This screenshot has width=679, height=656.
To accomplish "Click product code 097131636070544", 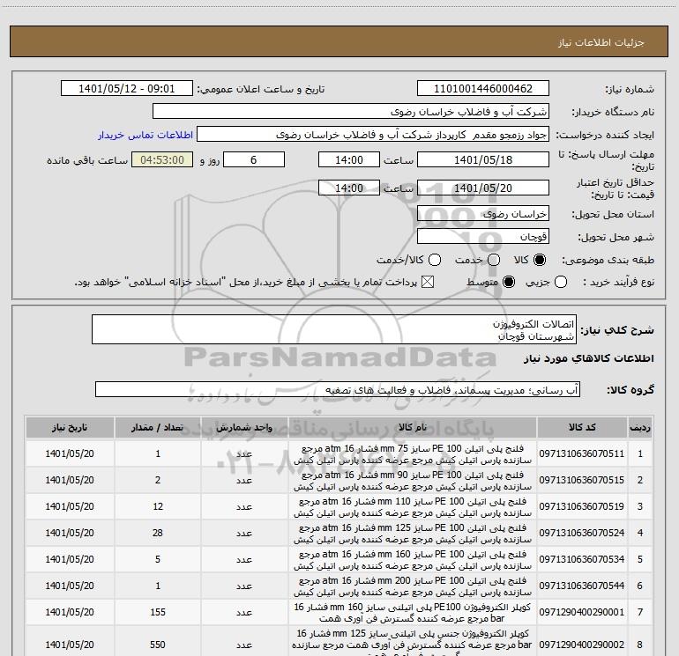I will (x=582, y=586).
